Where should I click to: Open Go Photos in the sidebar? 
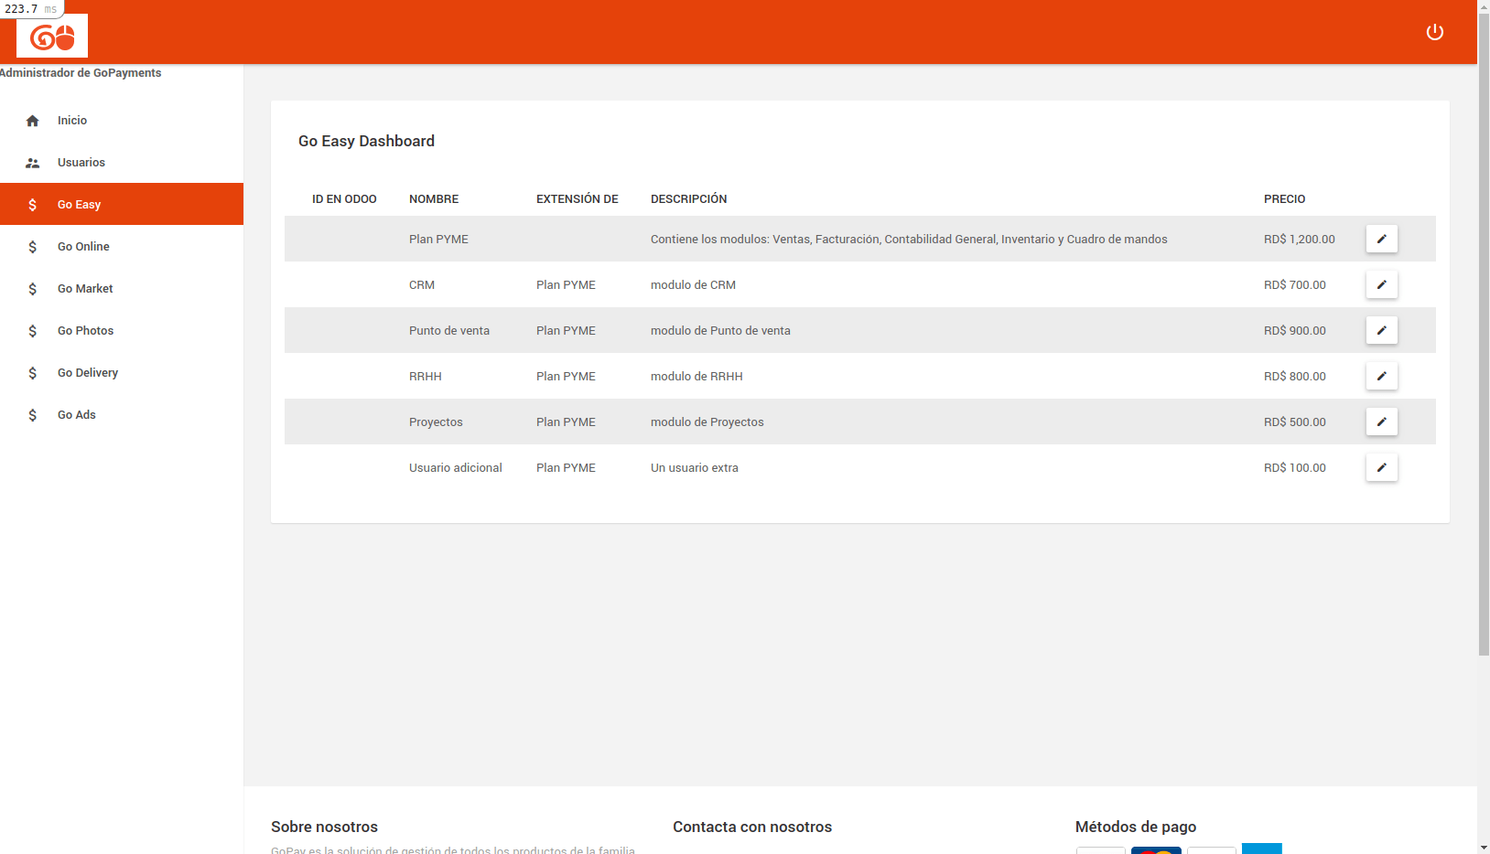point(122,331)
